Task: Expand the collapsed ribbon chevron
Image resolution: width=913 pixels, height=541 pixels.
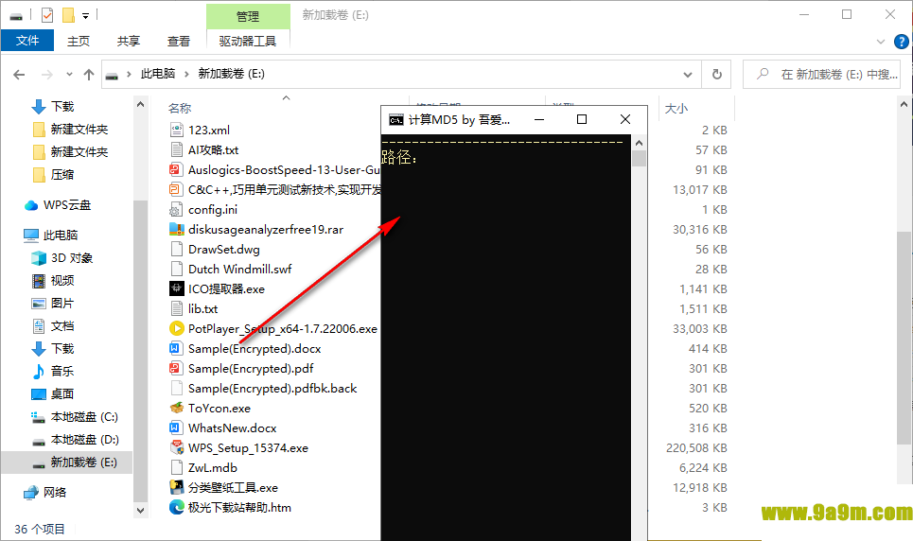Action: [x=881, y=42]
